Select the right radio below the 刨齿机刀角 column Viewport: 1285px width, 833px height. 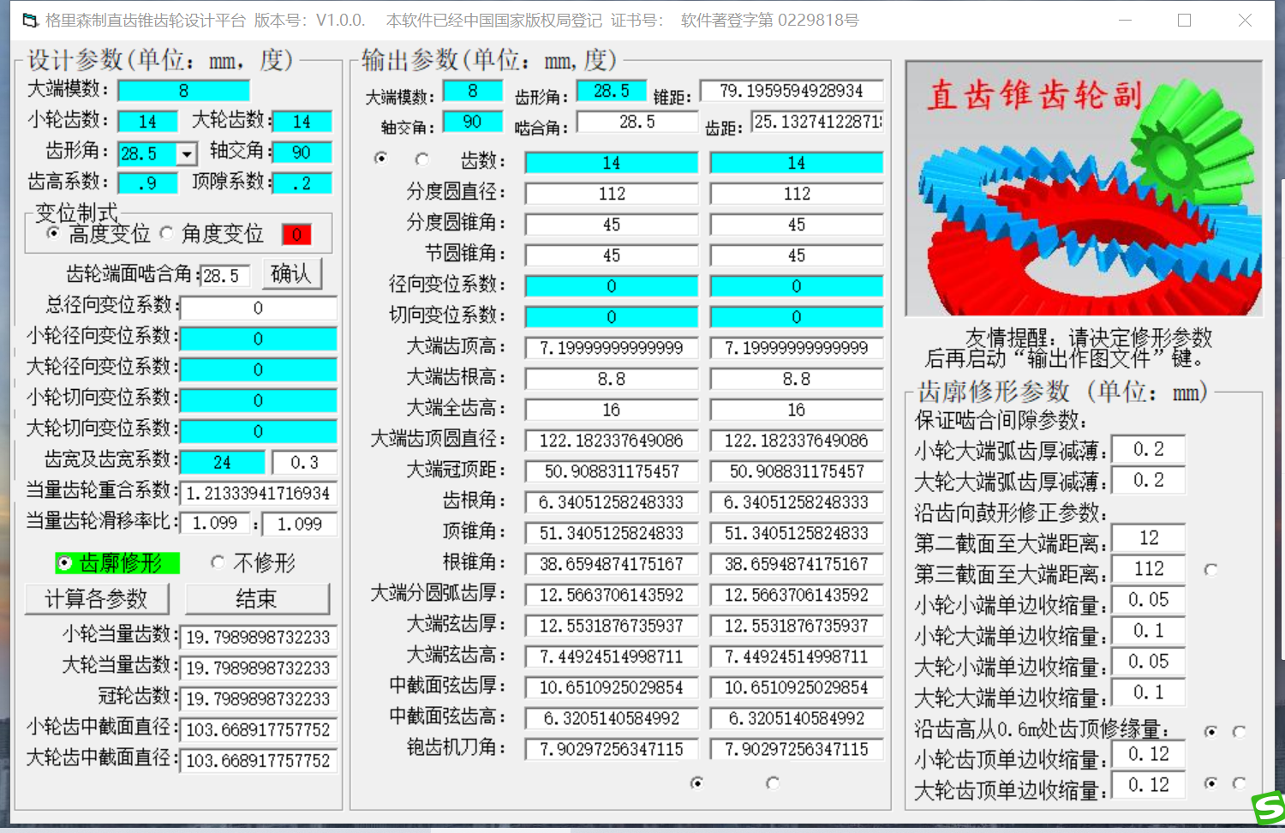coord(773,782)
